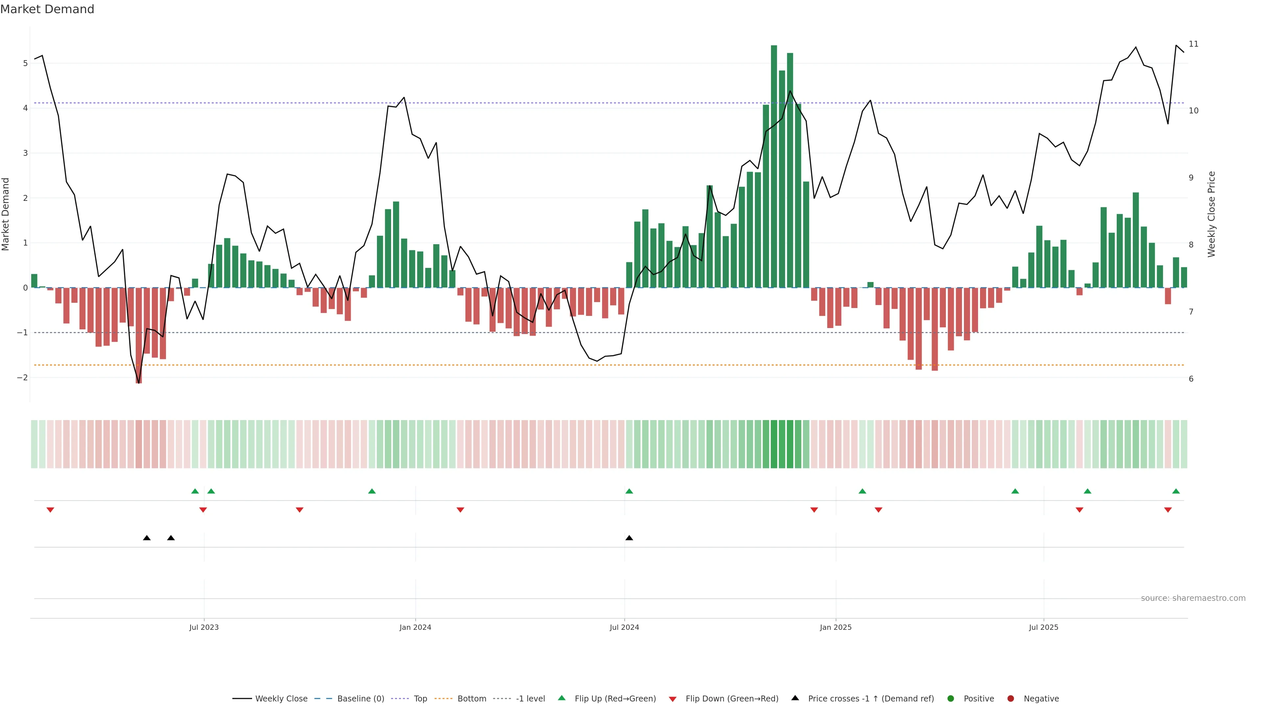Click the Flip Up green triangle legend icon
The width and height of the screenshot is (1262, 710).
tap(562, 698)
